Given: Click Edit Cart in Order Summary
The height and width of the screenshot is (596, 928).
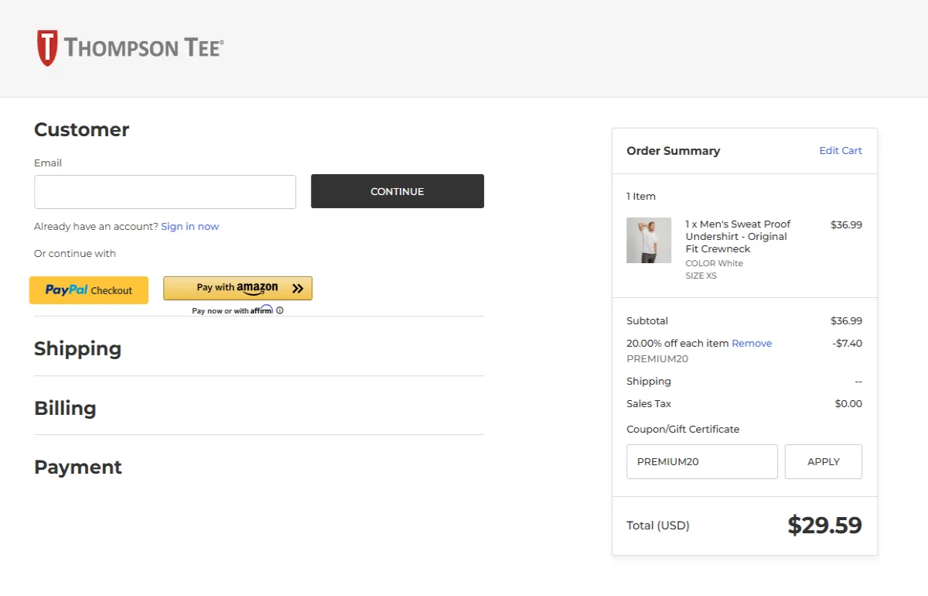Looking at the screenshot, I should [x=840, y=150].
